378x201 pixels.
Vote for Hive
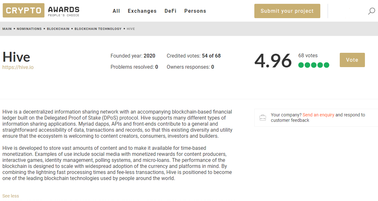tap(352, 60)
